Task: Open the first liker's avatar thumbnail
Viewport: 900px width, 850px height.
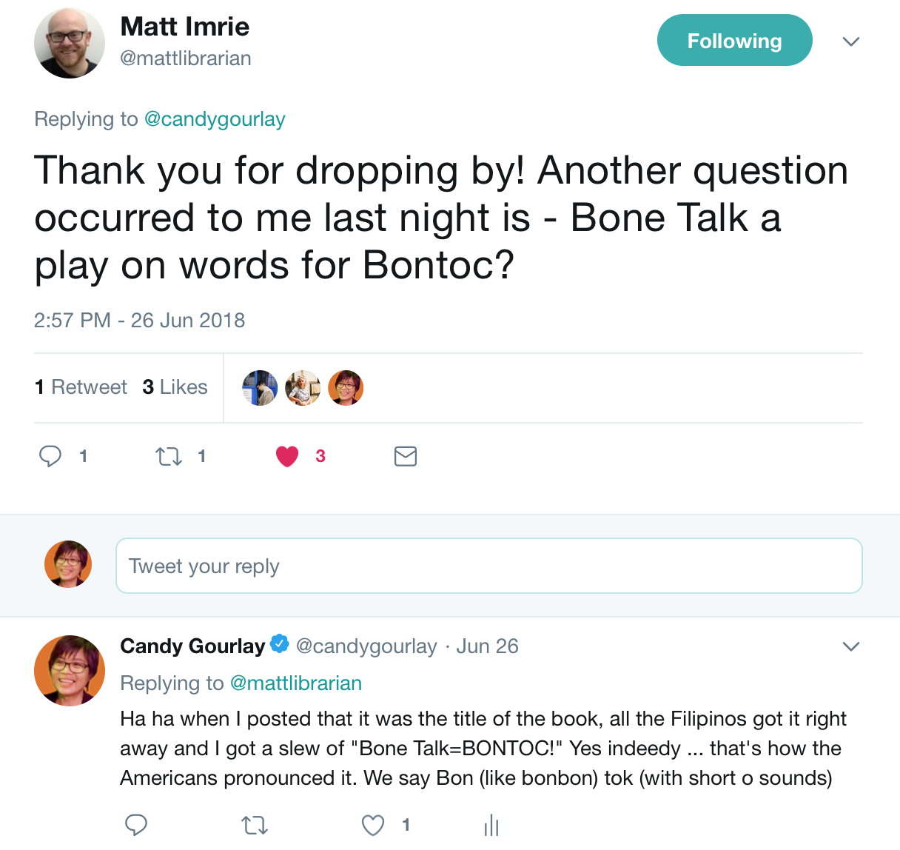Action: [259, 387]
